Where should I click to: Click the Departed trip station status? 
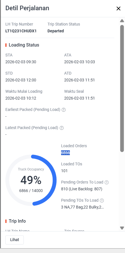(56, 31)
